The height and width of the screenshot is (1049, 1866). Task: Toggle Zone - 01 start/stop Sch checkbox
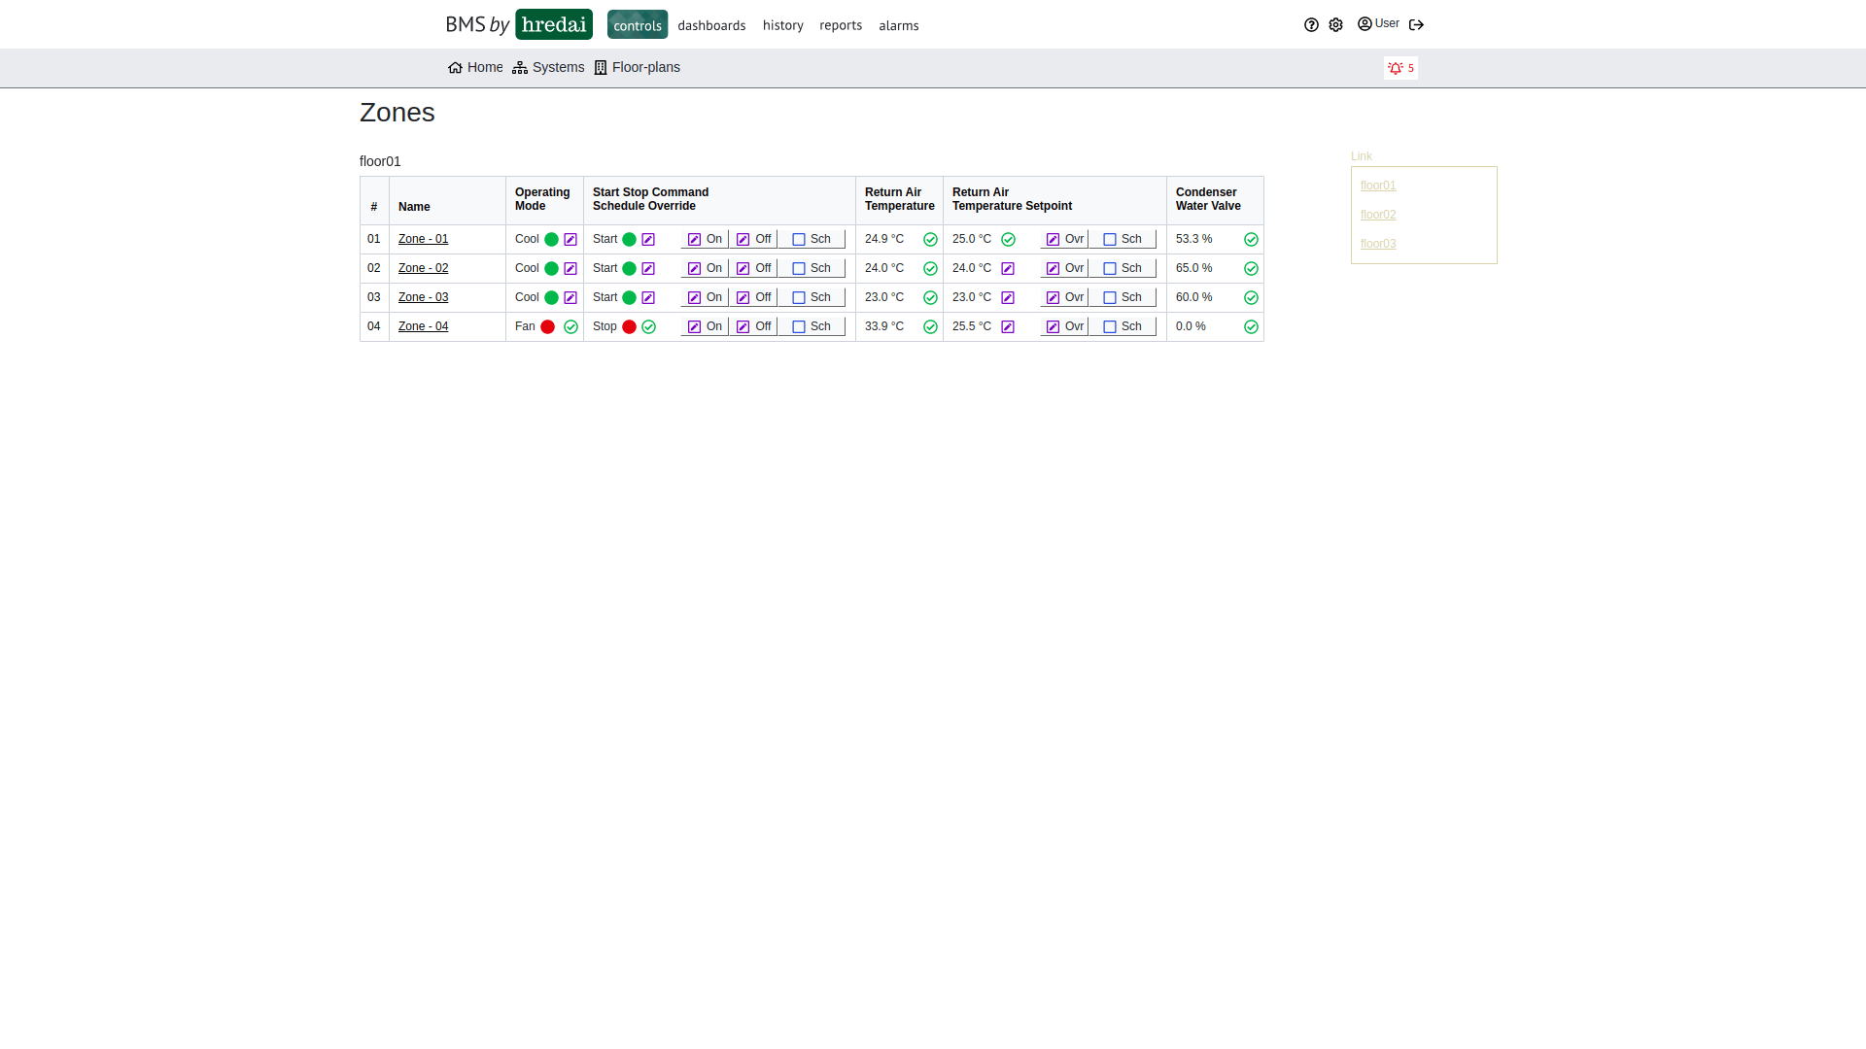point(799,240)
